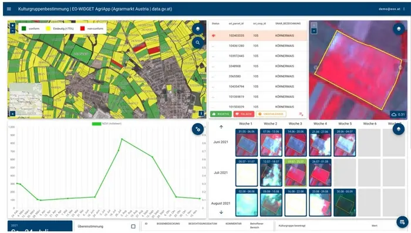This screenshot has width=411, height=233.
Task: Open thumbnail for 16.08 - 22.08 week
Action: click(295, 203)
